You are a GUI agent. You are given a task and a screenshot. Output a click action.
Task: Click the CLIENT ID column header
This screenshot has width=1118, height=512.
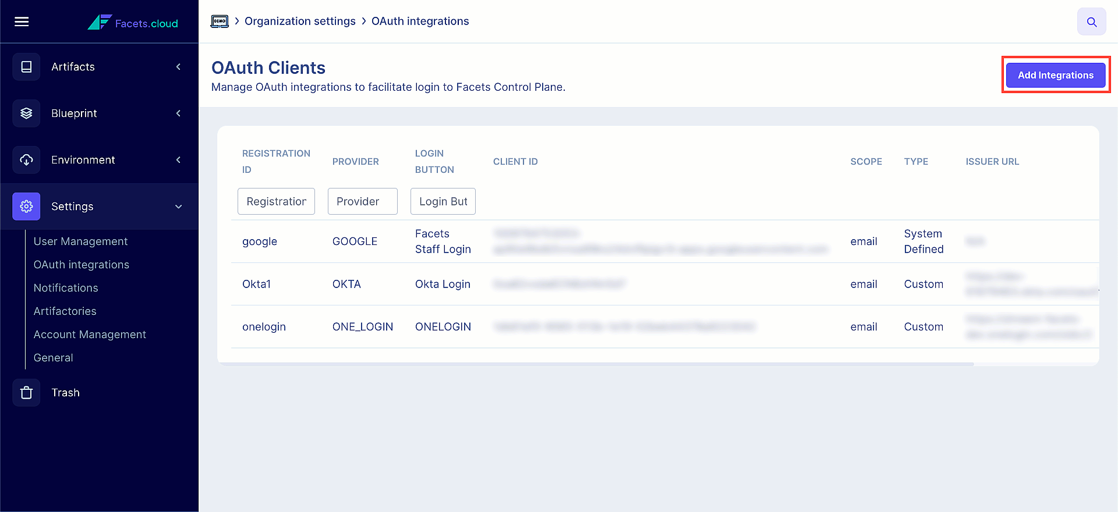(515, 162)
